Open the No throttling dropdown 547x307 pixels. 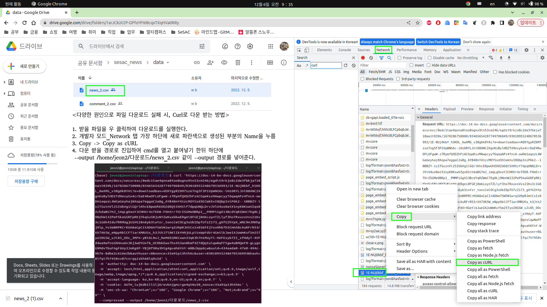tap(470, 58)
